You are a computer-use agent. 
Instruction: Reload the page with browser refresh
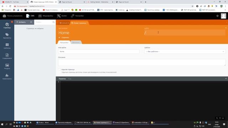pos(10,6)
